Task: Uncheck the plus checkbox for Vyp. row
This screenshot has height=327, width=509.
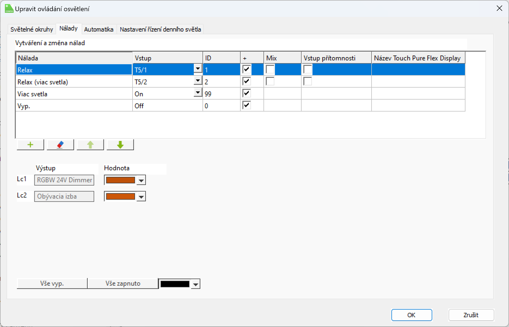Action: pyautogui.click(x=246, y=105)
